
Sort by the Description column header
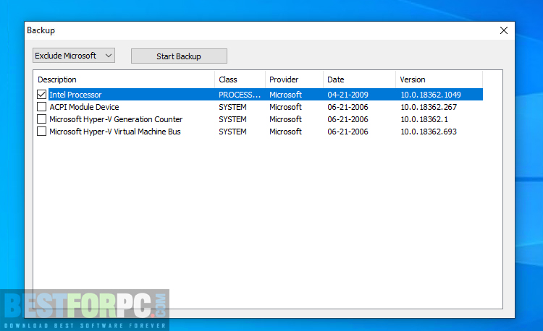pos(124,79)
